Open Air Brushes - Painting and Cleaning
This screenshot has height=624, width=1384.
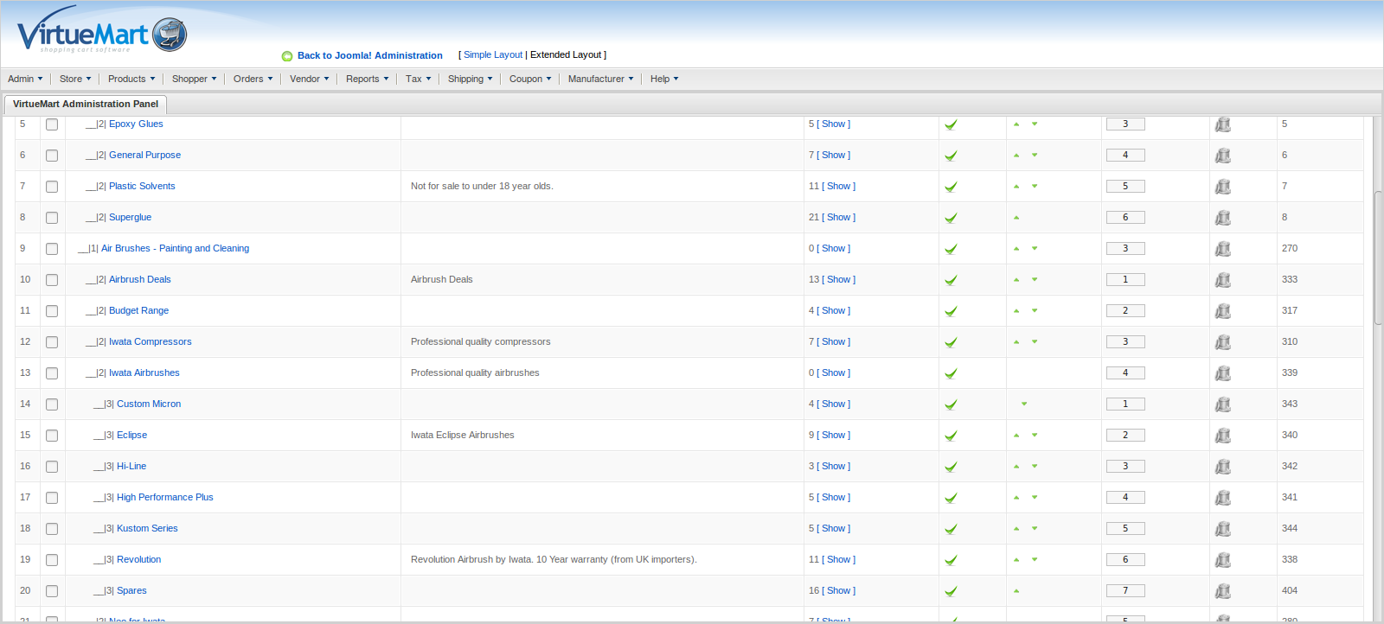[175, 248]
